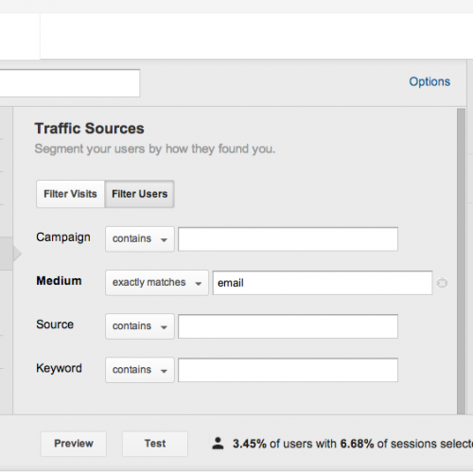Open the Campaign match type dropdown
Viewport: 473px width, 473px height.
point(140,239)
